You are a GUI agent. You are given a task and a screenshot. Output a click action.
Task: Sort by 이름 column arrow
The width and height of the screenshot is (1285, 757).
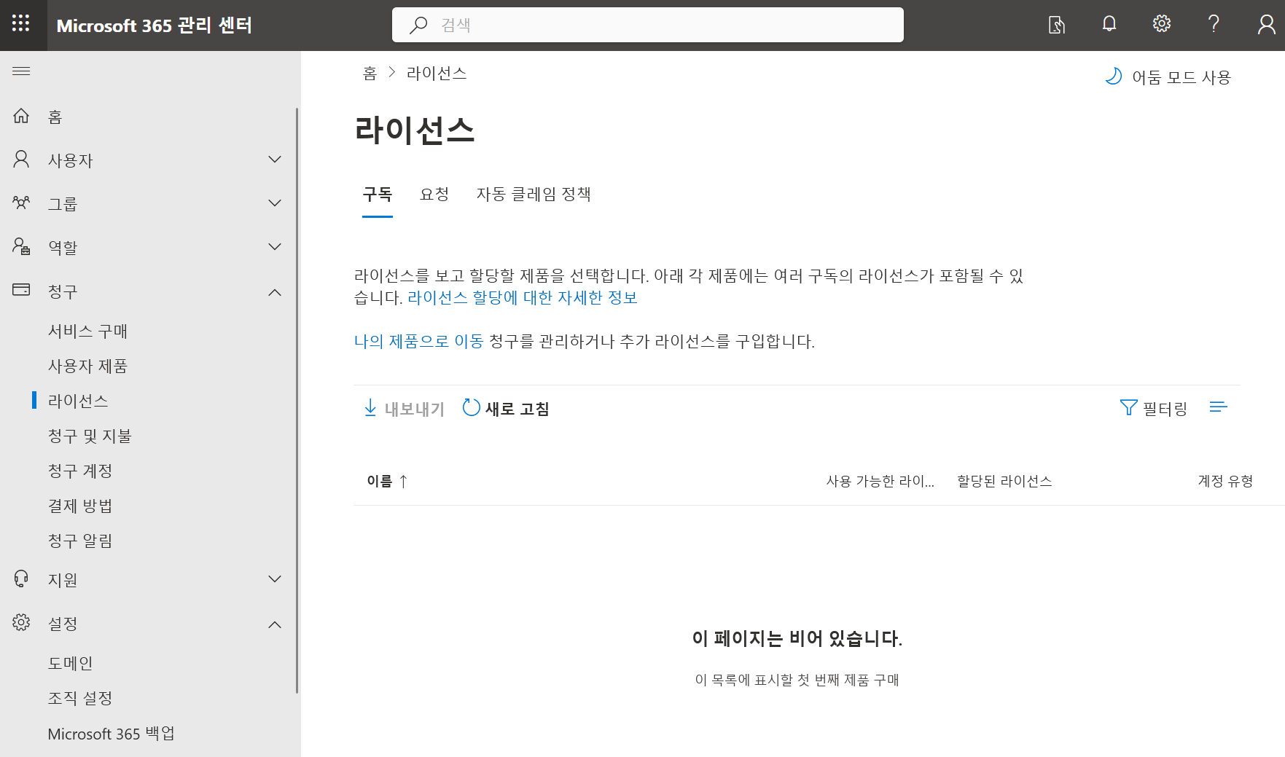[404, 481]
